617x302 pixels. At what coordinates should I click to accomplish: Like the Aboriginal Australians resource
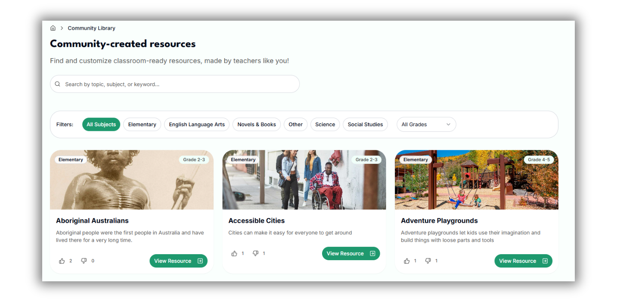(62, 261)
